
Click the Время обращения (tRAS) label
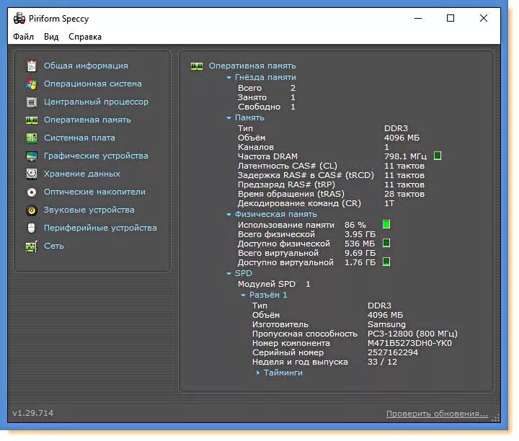[291, 194]
